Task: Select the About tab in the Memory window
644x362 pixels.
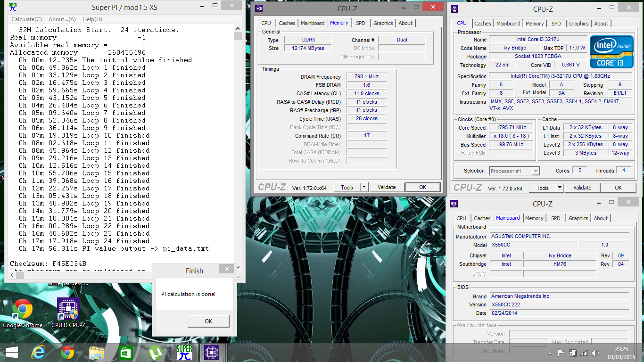Action: point(405,23)
